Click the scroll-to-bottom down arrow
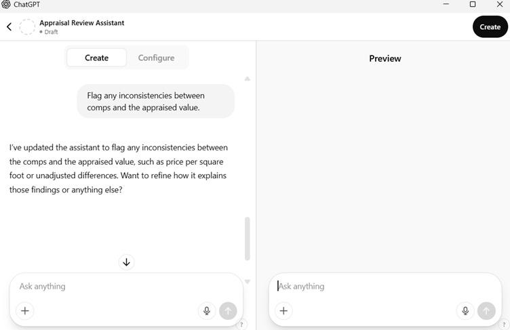The height and width of the screenshot is (330, 510). click(x=126, y=262)
